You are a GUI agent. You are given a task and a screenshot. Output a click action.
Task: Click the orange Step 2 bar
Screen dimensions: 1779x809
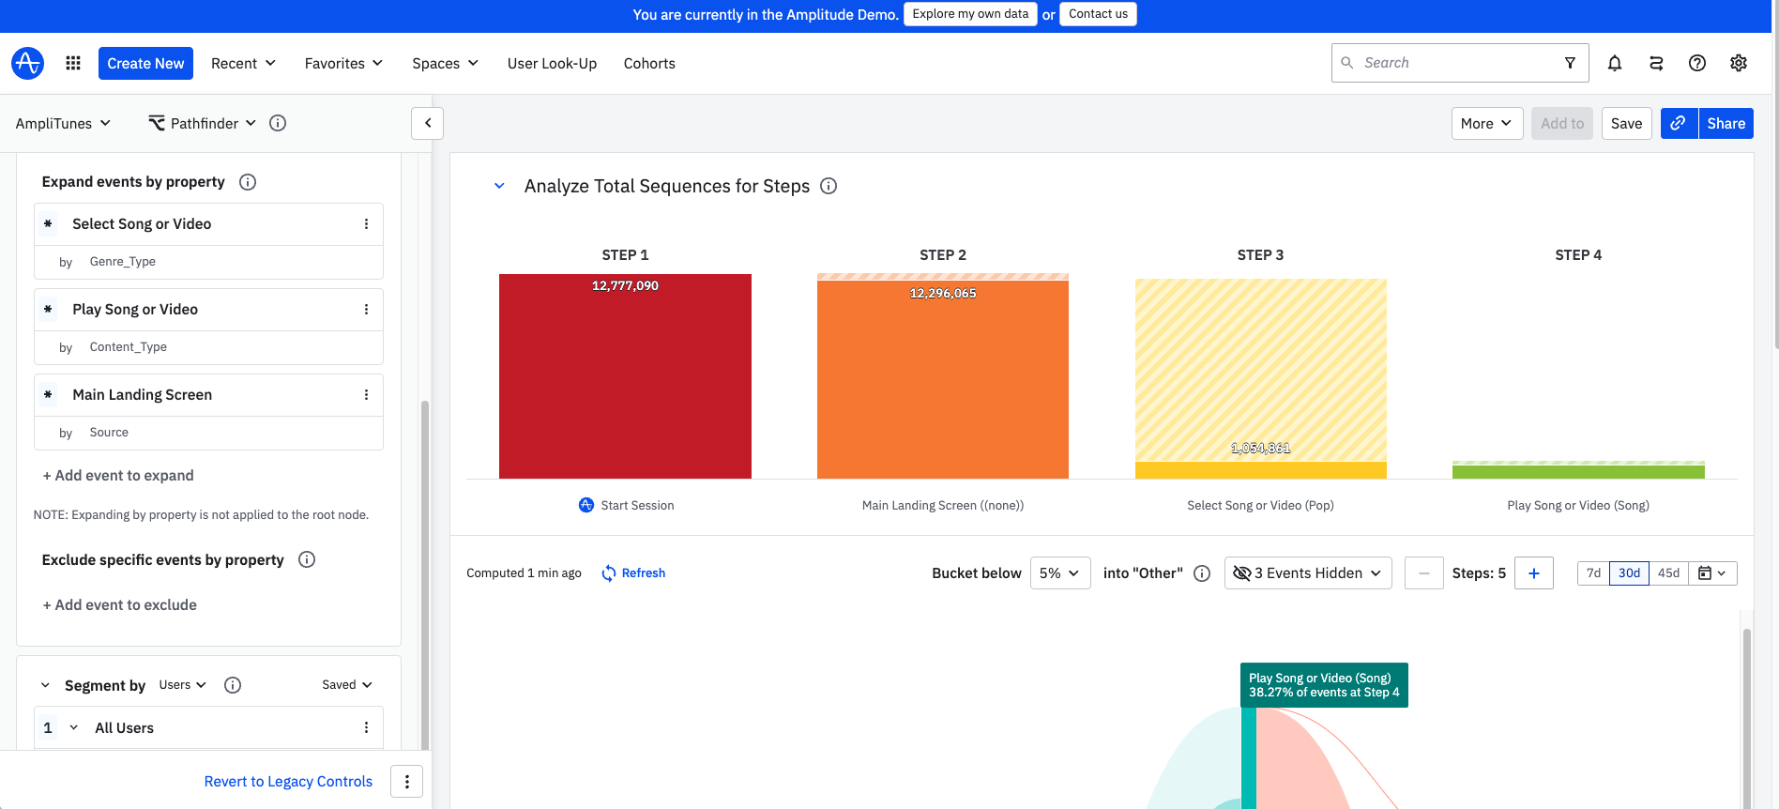(x=943, y=380)
